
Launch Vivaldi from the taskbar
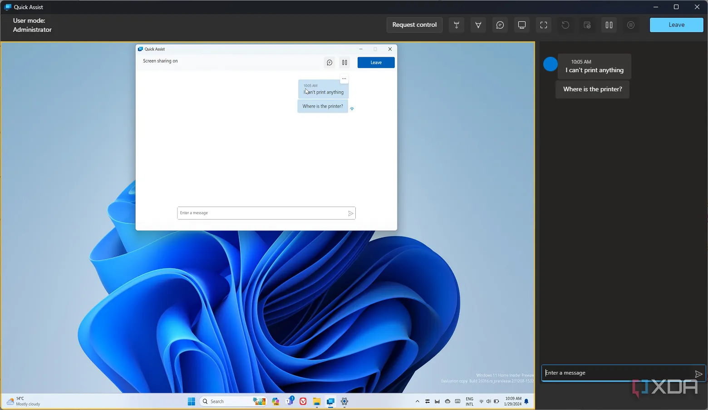pos(303,401)
